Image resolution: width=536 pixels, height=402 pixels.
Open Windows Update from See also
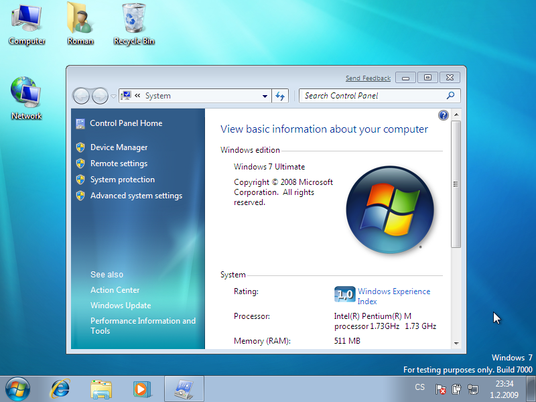click(121, 306)
